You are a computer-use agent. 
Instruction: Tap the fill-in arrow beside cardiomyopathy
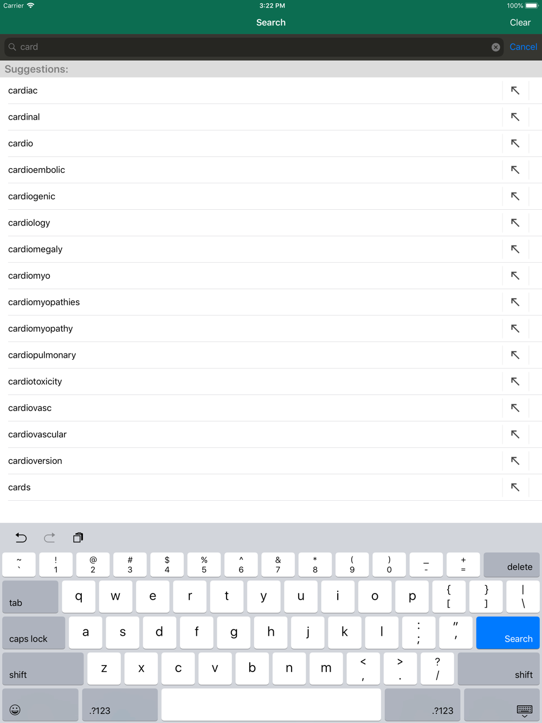(x=515, y=328)
